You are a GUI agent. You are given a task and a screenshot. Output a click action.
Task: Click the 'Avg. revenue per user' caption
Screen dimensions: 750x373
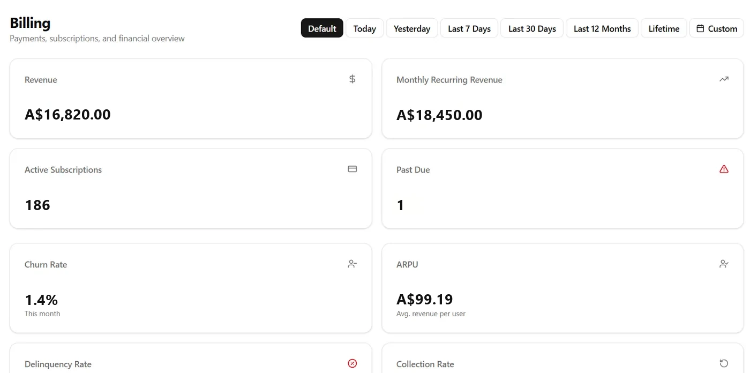pyautogui.click(x=431, y=314)
